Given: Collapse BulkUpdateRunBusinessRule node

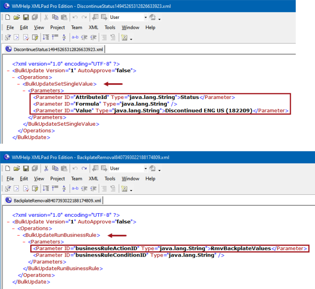Looking at the screenshot, I should [x=18, y=235].
